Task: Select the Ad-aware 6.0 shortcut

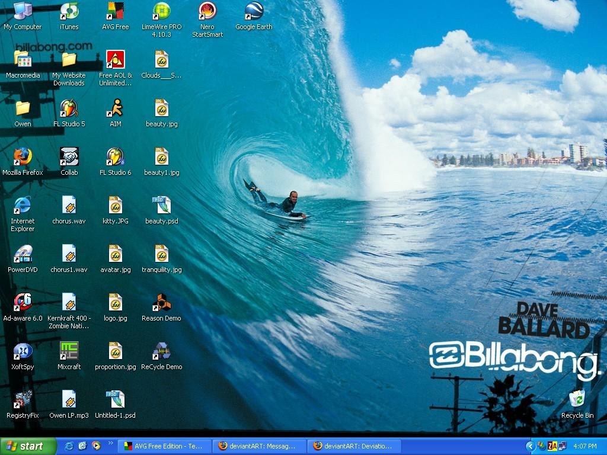Action: coord(23,307)
